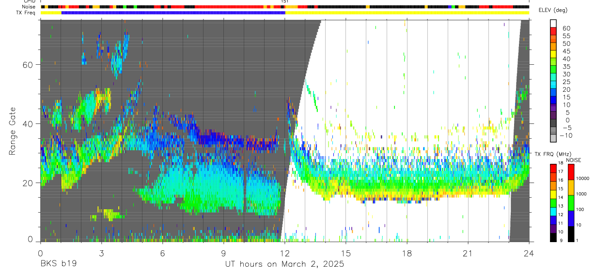Click the white top segment of the ELEV colorbar

point(553,24)
